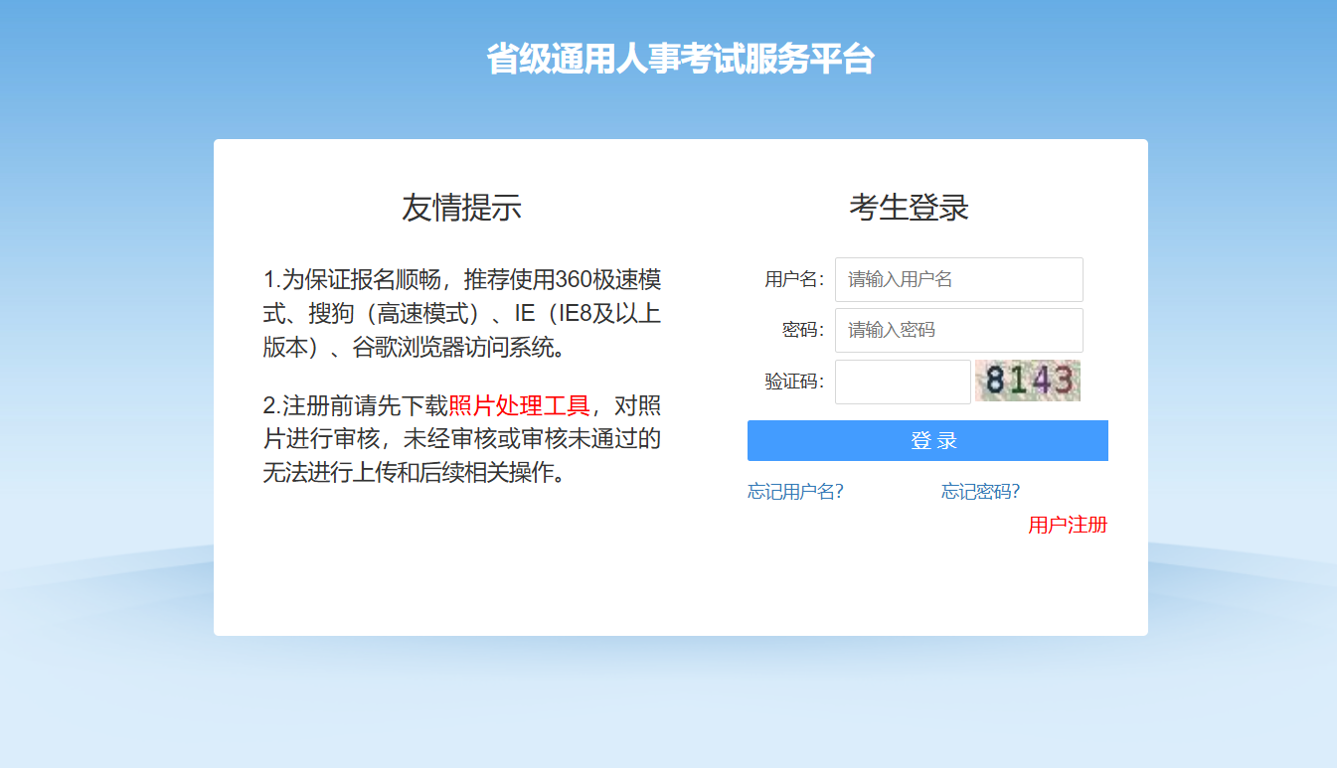Refresh the 8143 captcha image

click(x=1028, y=381)
